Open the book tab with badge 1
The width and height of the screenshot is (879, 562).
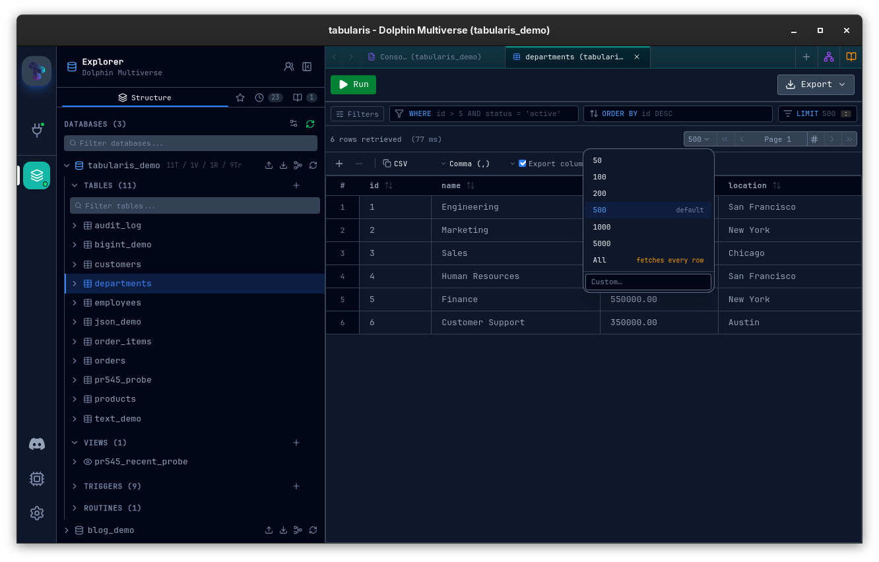tap(305, 98)
